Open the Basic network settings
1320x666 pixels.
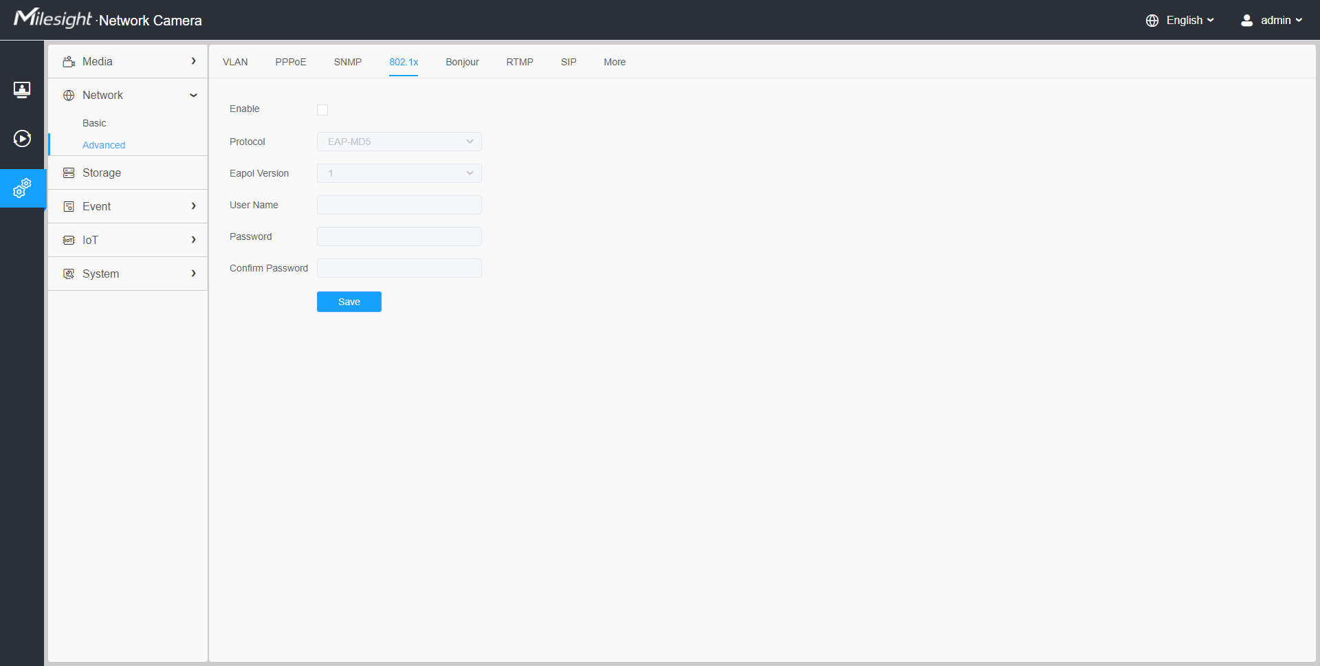click(94, 123)
